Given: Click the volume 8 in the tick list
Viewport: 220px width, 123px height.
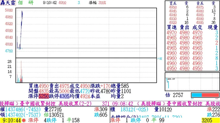Looking at the screenshot, I should point(217,58).
